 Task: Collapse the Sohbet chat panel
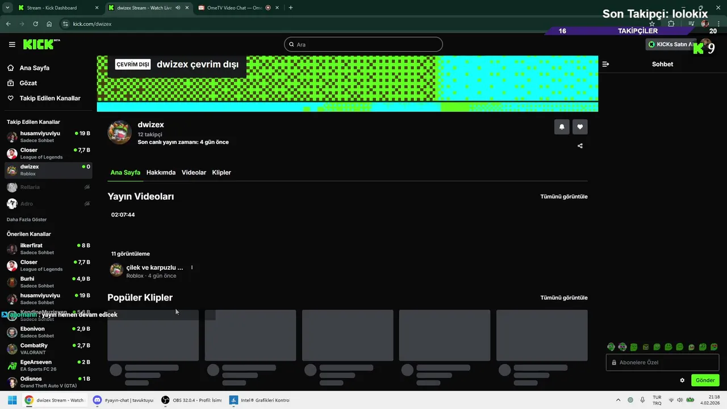(x=605, y=64)
